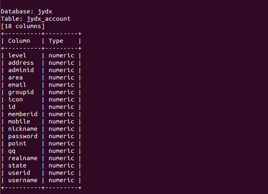Click the 'Column' header text
Screen dimensions: 268x194
tap(19, 41)
